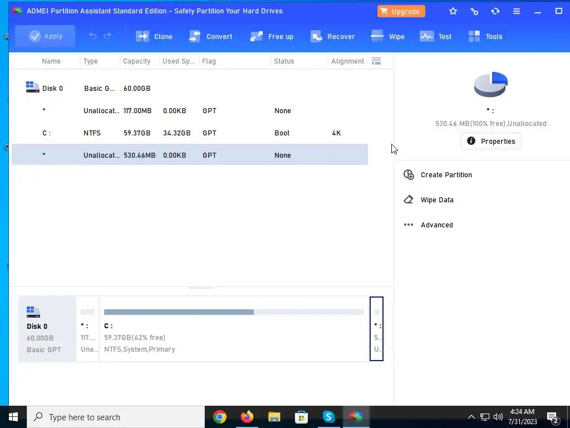Click the Alignment column header
570x428 pixels.
[x=347, y=61]
